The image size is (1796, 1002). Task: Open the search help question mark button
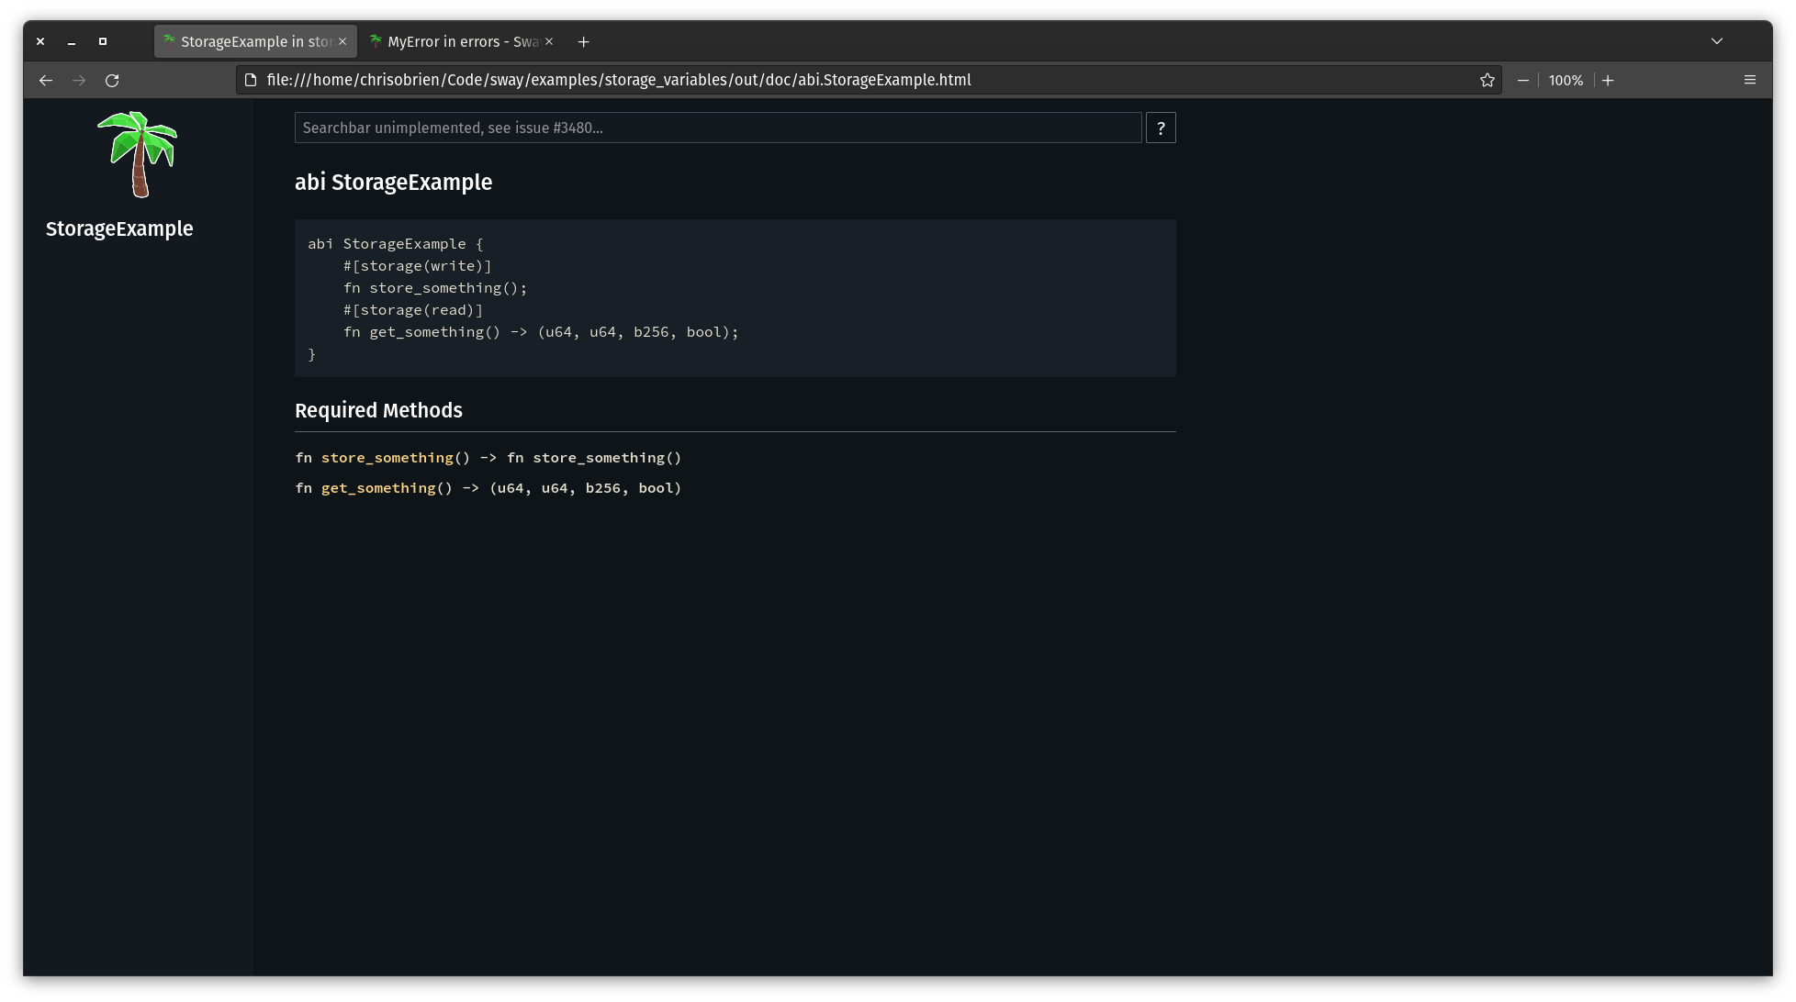click(1161, 128)
